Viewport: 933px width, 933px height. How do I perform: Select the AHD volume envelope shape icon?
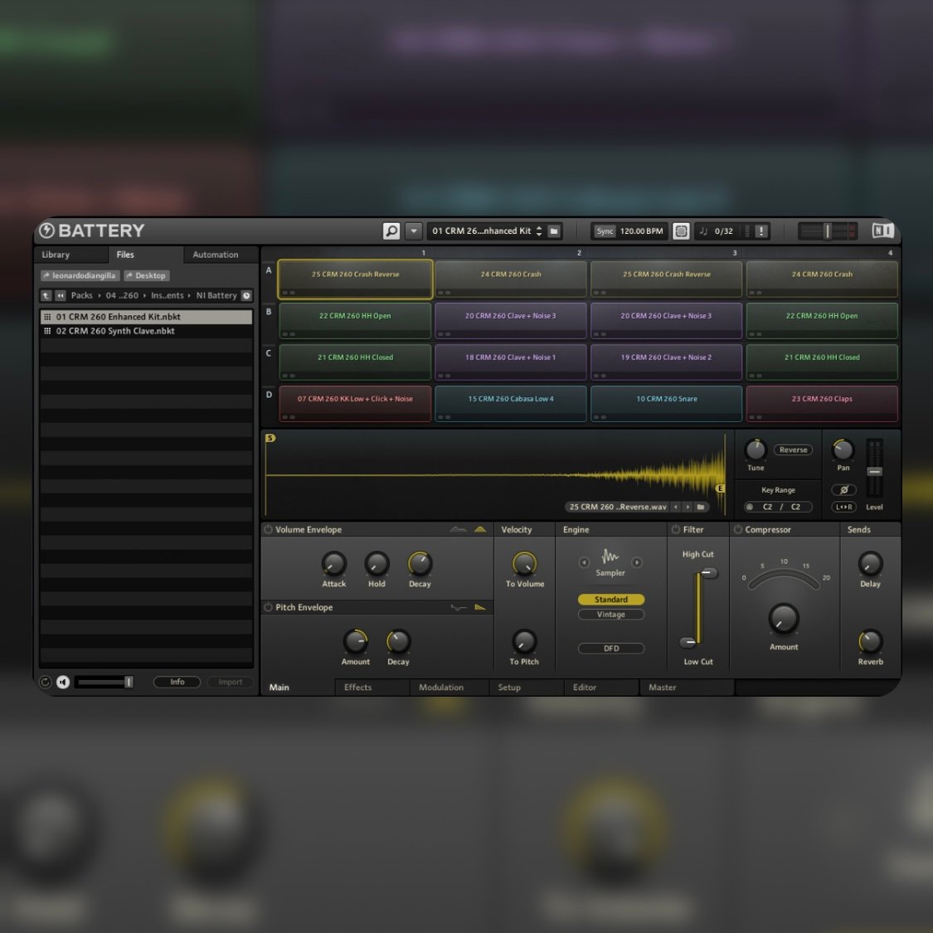click(480, 530)
